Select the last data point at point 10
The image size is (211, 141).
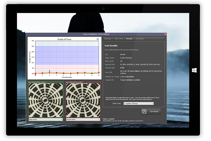click(98, 73)
